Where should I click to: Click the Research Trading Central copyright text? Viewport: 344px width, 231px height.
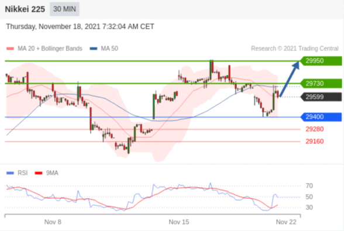click(295, 49)
